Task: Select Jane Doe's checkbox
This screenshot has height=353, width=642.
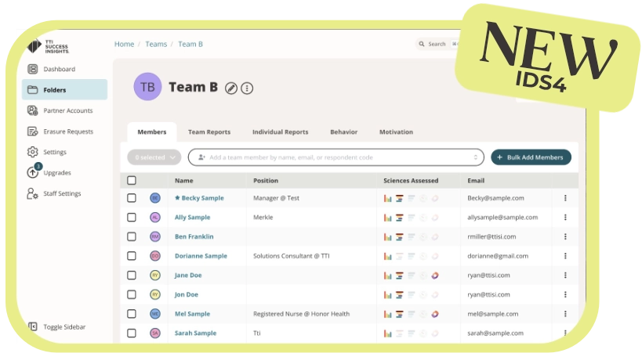Action: [x=132, y=276]
